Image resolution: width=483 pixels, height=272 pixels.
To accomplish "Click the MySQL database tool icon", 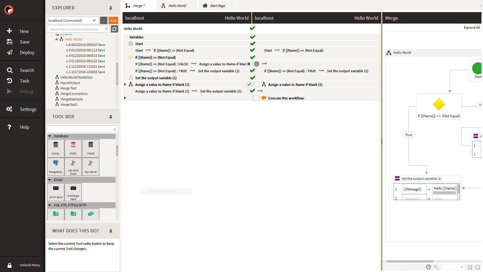I will (x=56, y=148).
